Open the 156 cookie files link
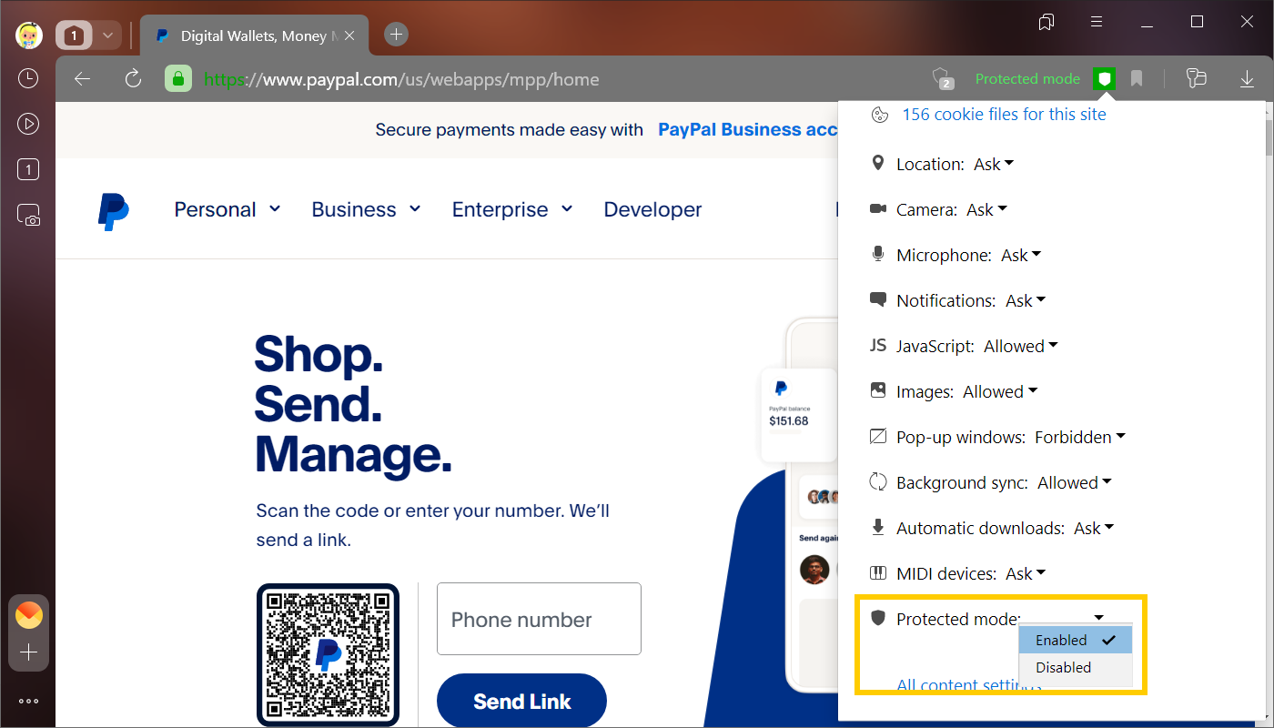 coord(1004,115)
